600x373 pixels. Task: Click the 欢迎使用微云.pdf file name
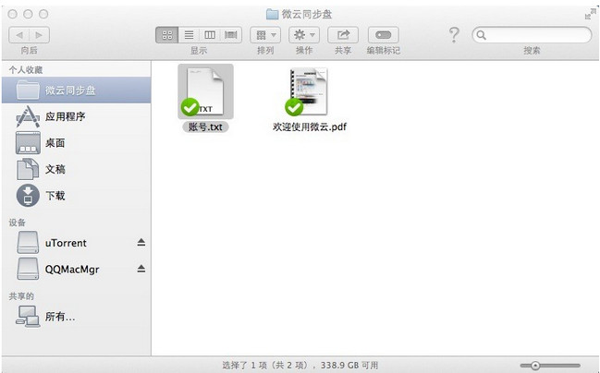[310, 126]
